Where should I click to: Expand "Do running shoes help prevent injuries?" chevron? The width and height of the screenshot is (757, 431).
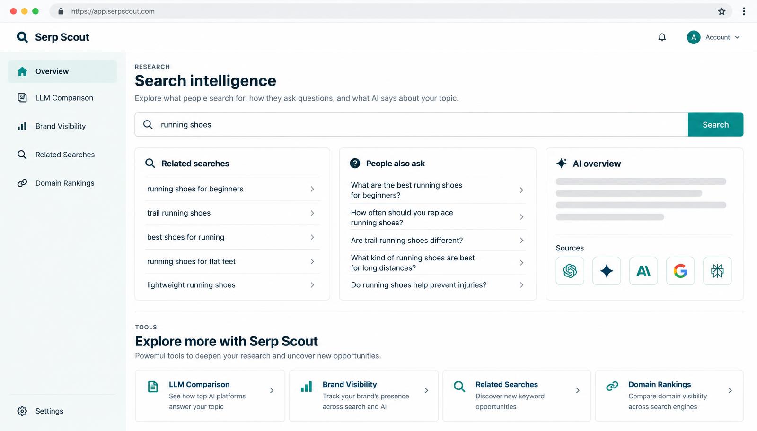point(521,285)
